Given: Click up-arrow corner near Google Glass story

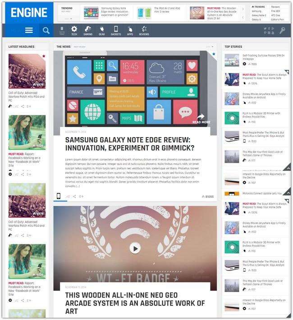Looking at the screenshot, I should pos(288,168).
